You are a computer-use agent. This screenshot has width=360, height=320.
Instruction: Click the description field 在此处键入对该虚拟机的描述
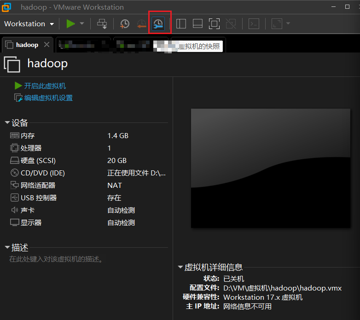click(x=56, y=259)
